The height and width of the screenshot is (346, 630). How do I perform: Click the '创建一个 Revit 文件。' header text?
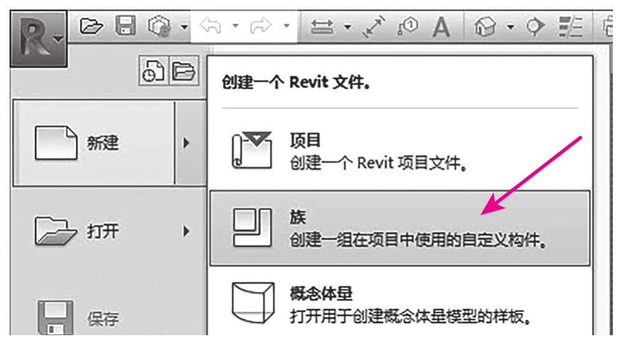[296, 83]
